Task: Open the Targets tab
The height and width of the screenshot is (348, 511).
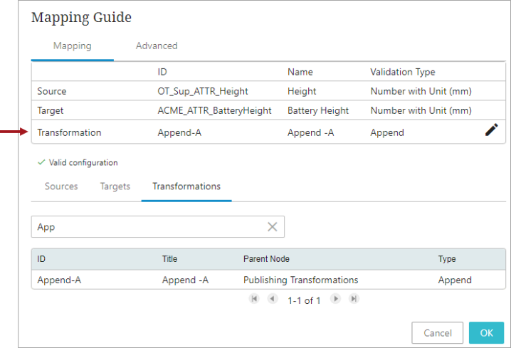Action: tap(115, 186)
